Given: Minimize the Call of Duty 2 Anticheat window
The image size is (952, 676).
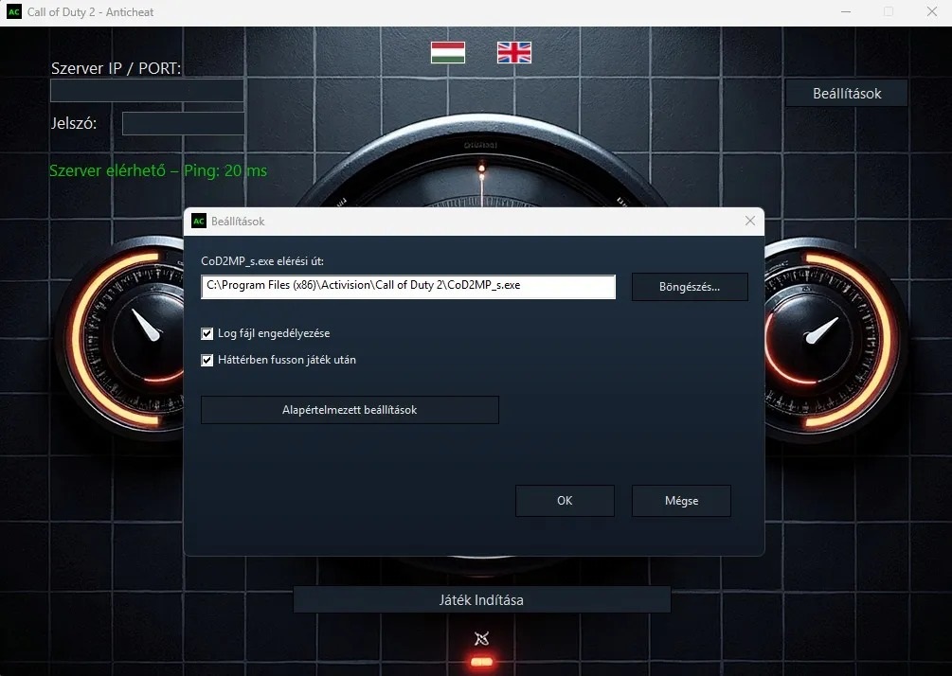Looking at the screenshot, I should tap(846, 11).
